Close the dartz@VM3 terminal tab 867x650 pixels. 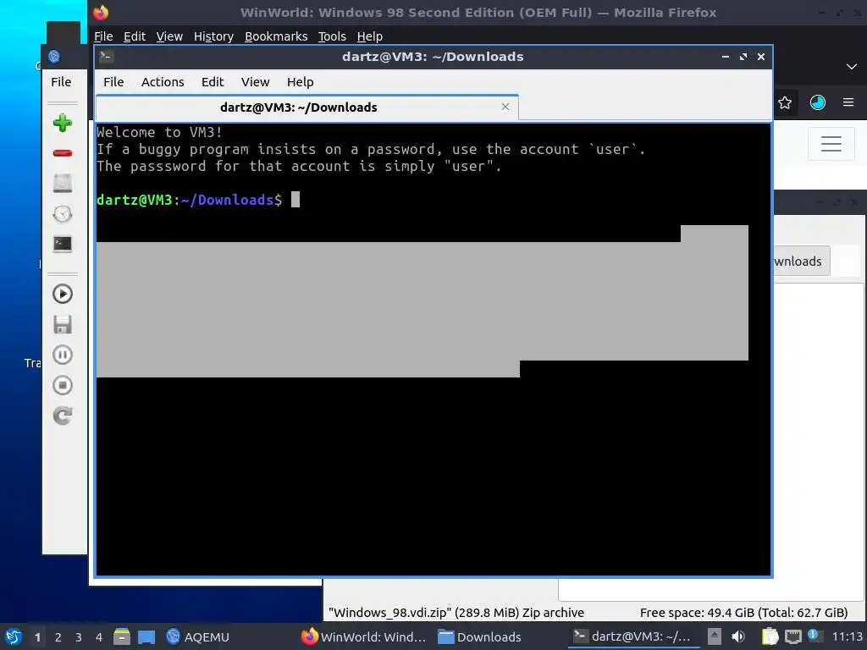coord(505,107)
